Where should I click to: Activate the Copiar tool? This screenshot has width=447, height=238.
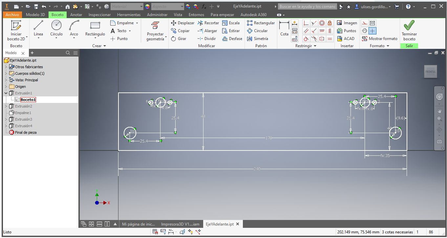[x=180, y=31]
